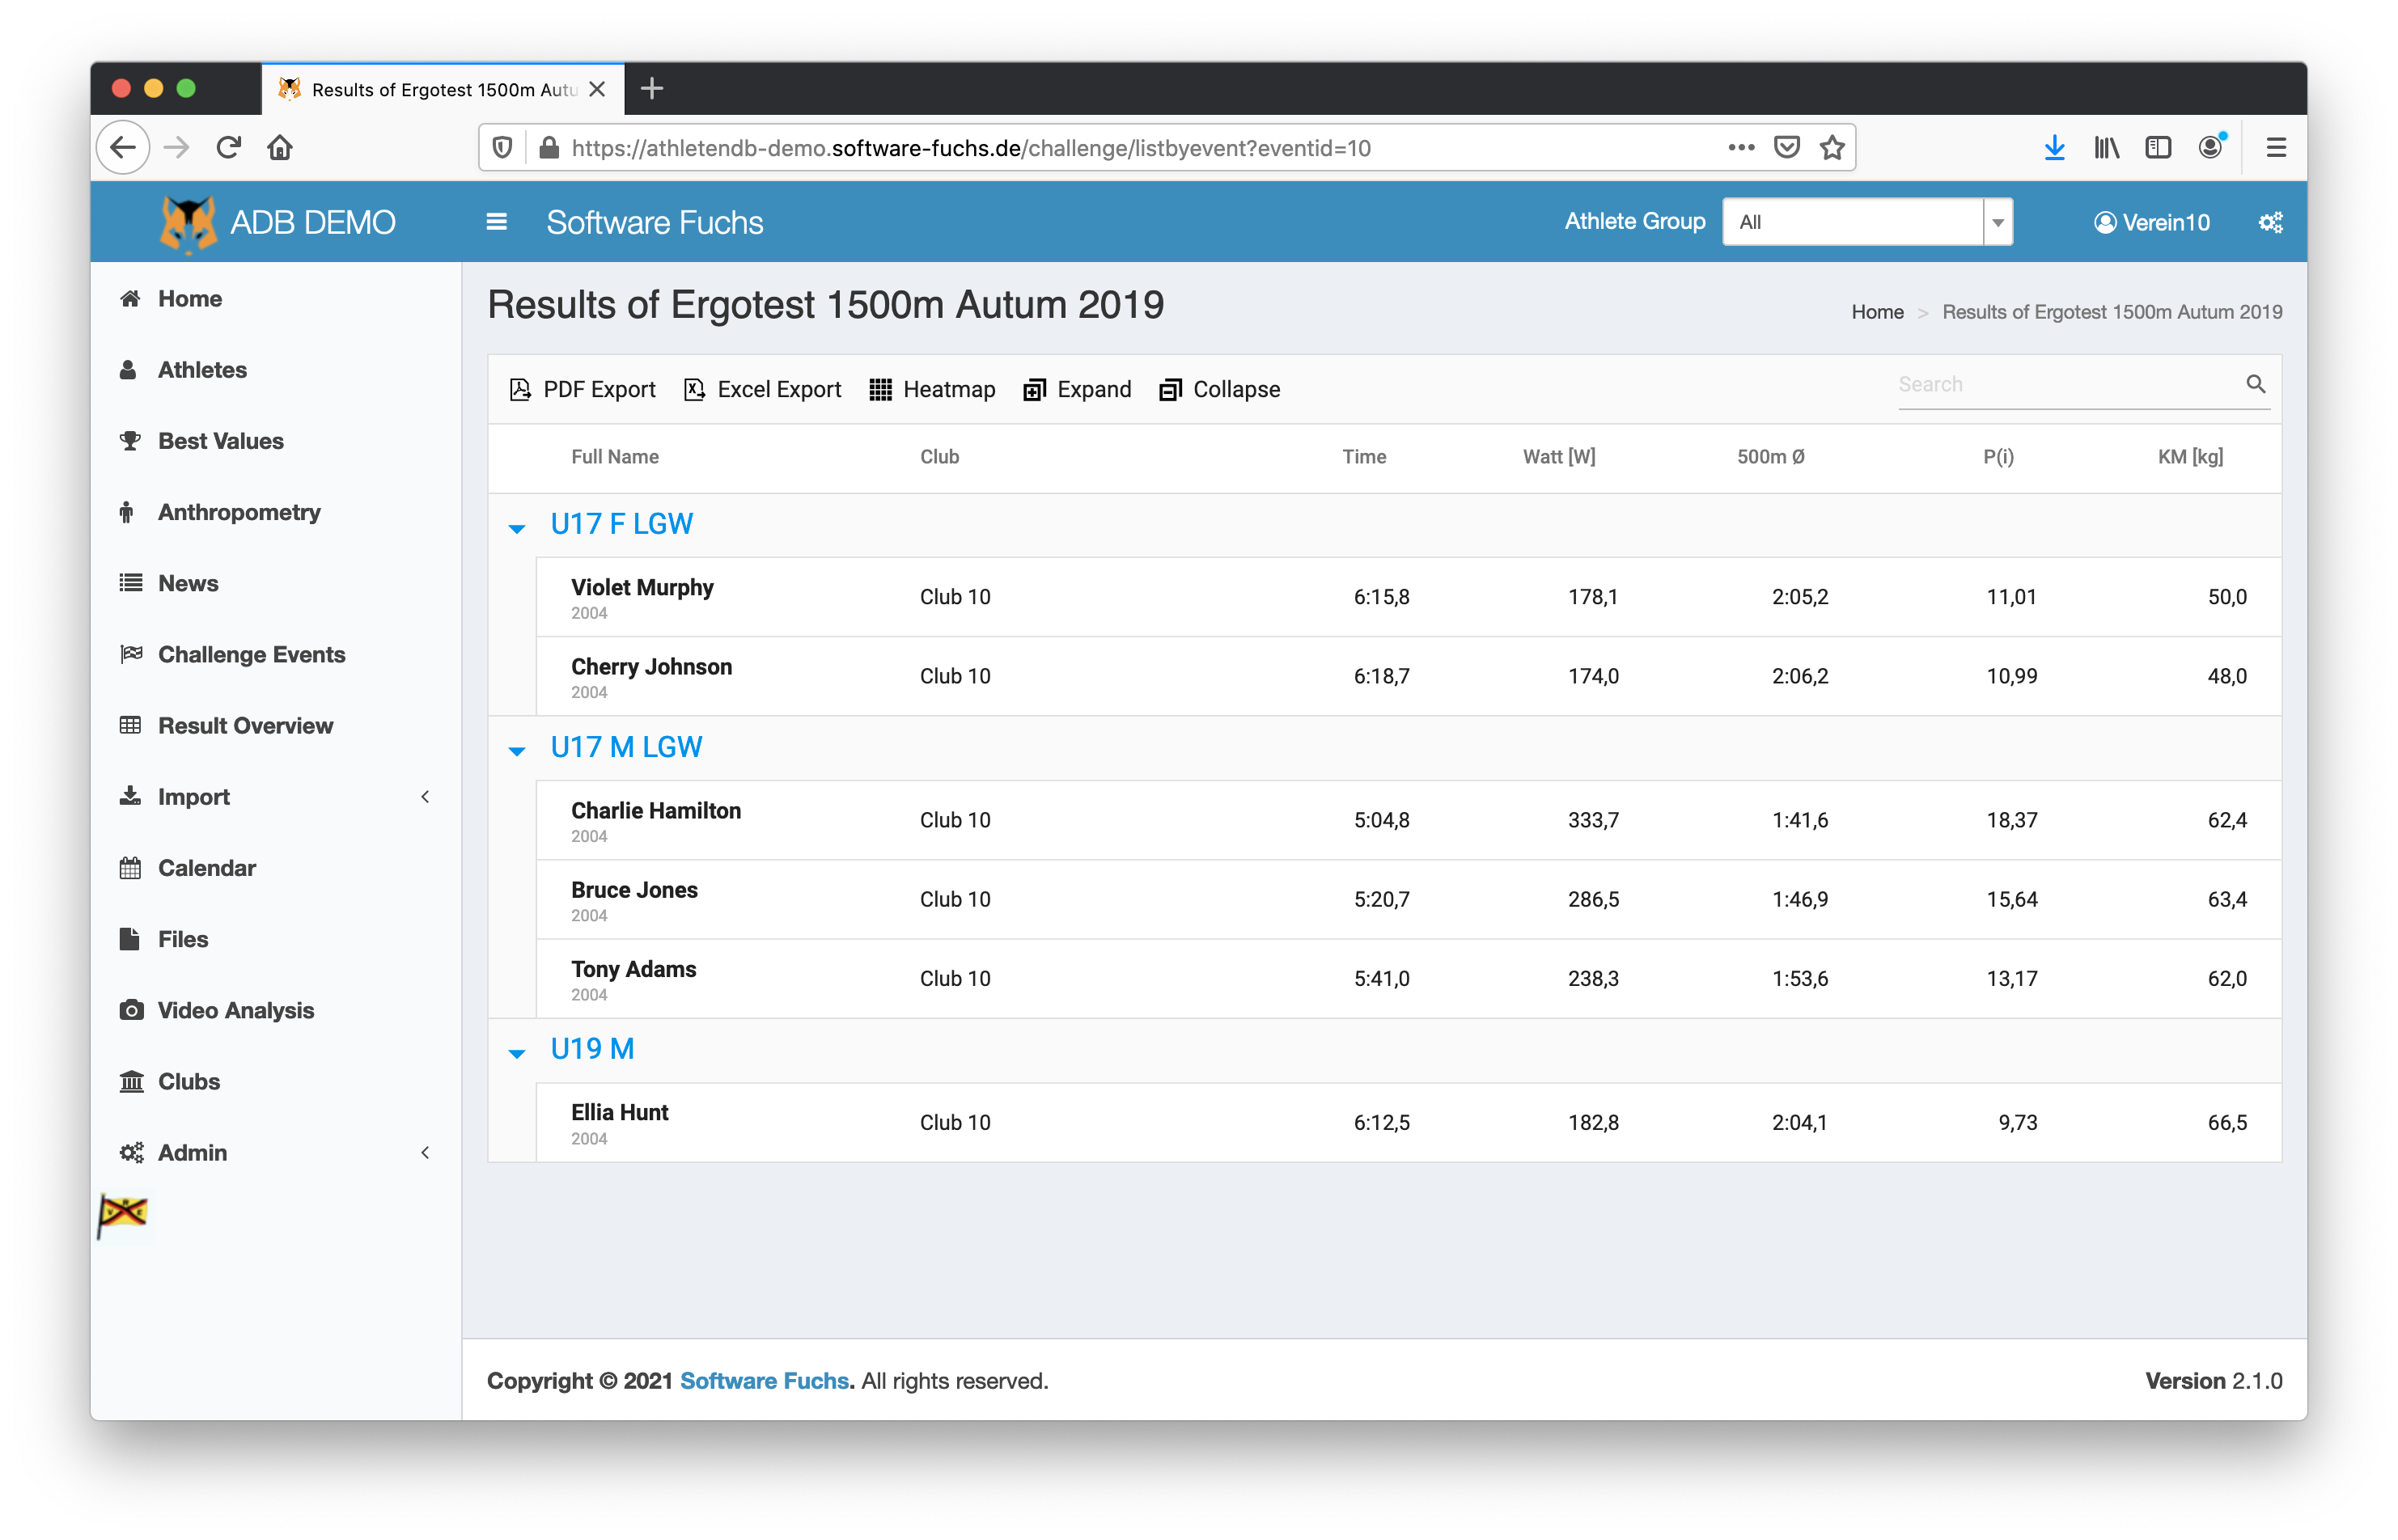Open Athlete Group dropdown arrow
The width and height of the screenshot is (2398, 1540).
[x=1997, y=222]
